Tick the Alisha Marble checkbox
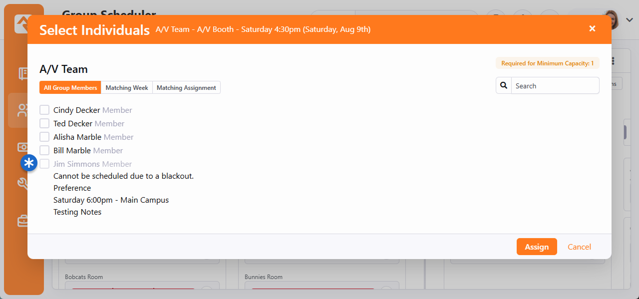Image resolution: width=639 pixels, height=299 pixels. coord(44,137)
